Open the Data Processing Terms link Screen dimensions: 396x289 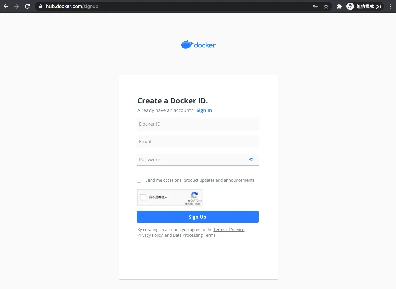tap(194, 235)
